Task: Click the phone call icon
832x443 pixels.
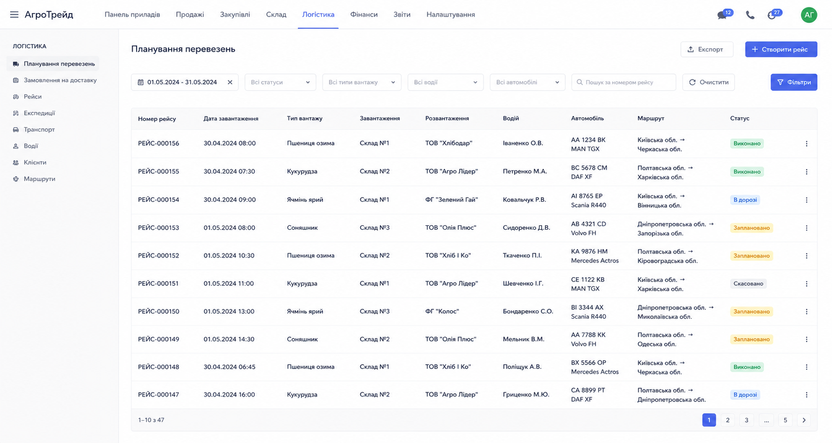Action: point(750,15)
